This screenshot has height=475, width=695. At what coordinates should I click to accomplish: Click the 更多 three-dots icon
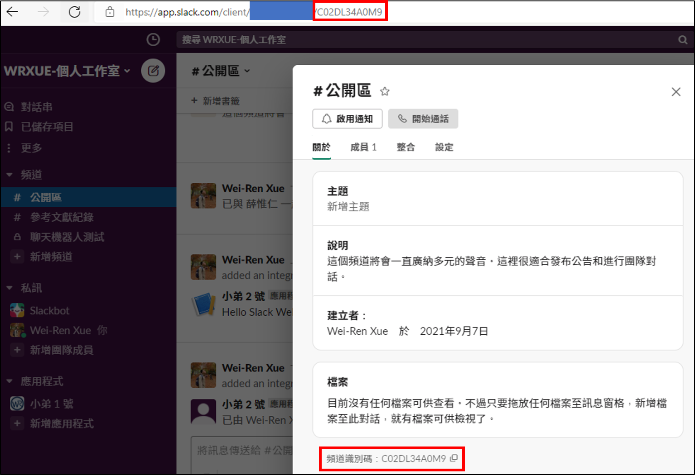coord(9,148)
